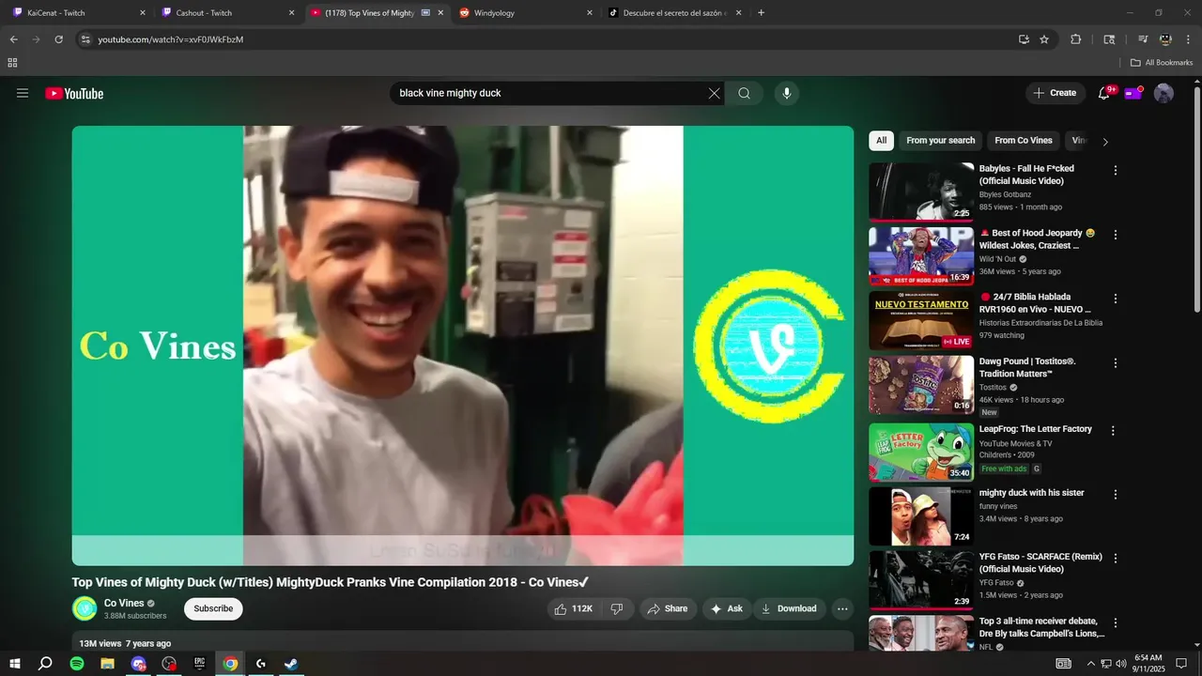Image resolution: width=1202 pixels, height=676 pixels.
Task: Open options for 24/7 Biblia Hablada
Action: click(1116, 299)
